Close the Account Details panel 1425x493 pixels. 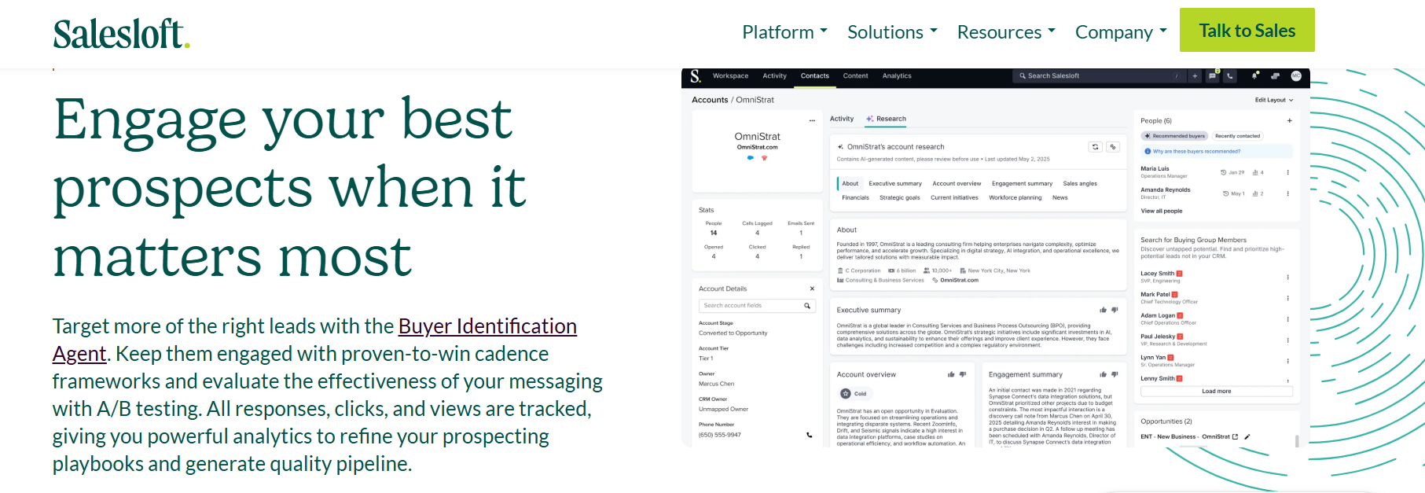812,289
